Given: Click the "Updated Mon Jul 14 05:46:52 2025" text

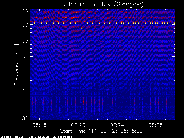Looking at the screenshot, I should tap(24, 137).
